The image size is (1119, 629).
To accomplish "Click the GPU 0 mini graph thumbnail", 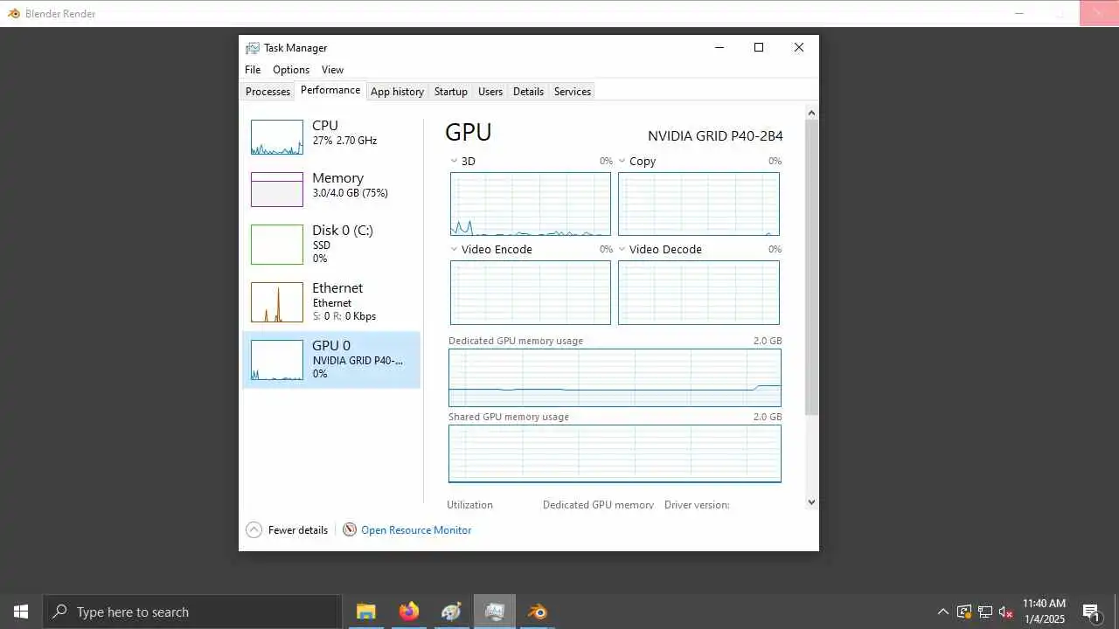I will pyautogui.click(x=277, y=360).
